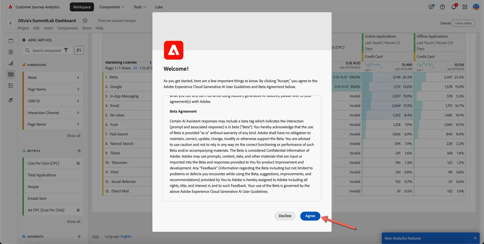Select the People metric
This screenshot has height=244, width=484.
point(53,187)
